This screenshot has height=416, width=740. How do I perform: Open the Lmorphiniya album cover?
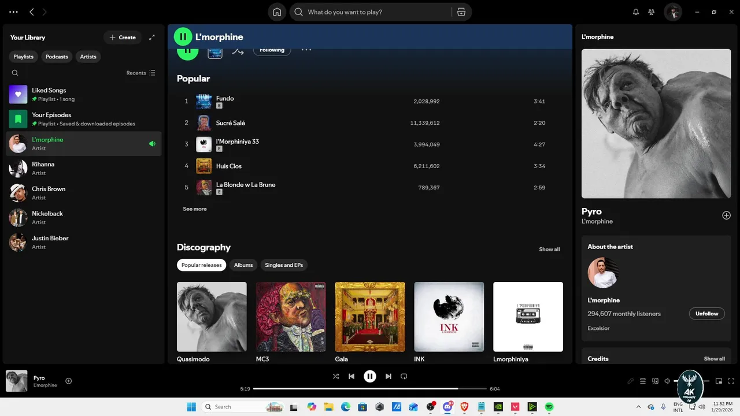(x=528, y=317)
